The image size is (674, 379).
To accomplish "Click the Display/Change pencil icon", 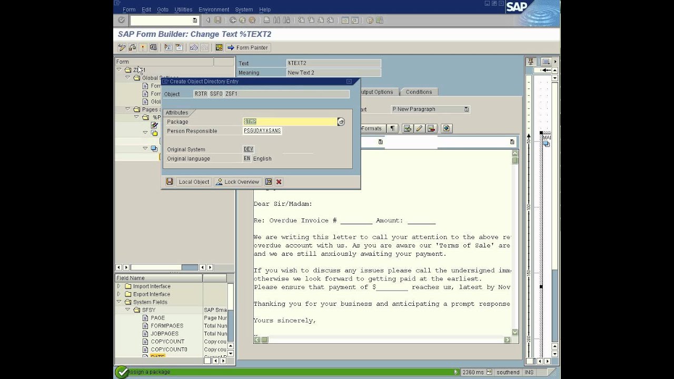I will click(122, 47).
